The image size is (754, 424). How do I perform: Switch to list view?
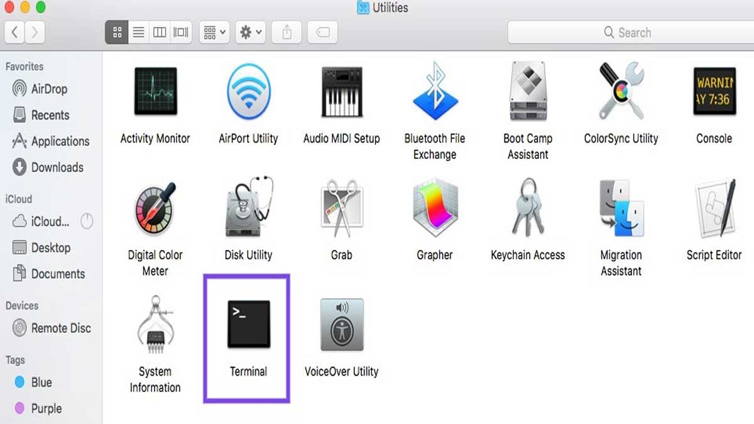[x=138, y=32]
